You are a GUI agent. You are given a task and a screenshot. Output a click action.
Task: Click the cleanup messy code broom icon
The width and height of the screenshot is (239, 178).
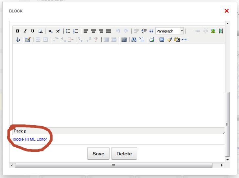click(x=169, y=40)
